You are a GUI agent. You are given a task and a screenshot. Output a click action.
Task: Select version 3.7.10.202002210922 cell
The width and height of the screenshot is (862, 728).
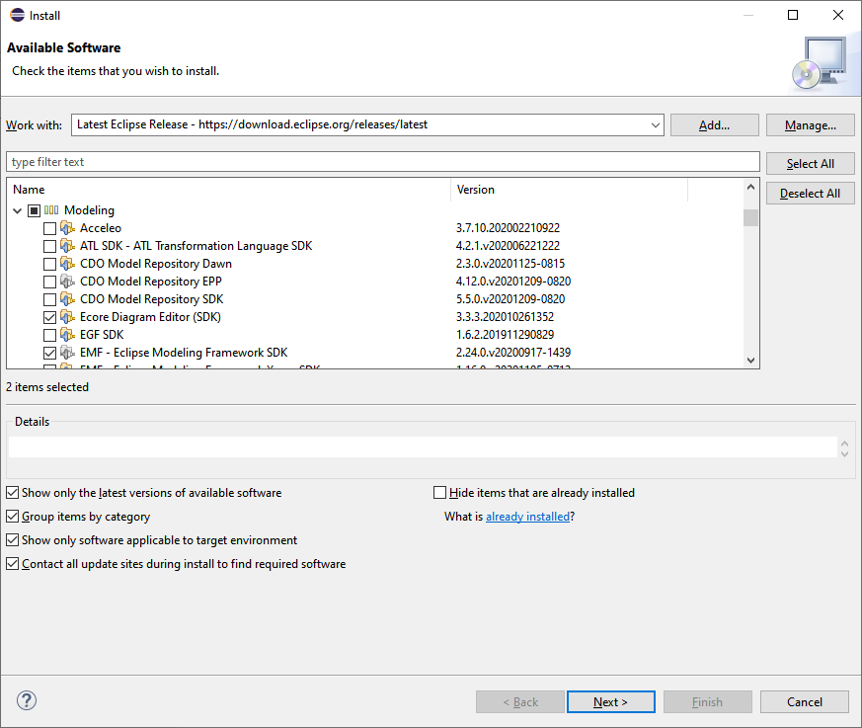[x=508, y=228]
